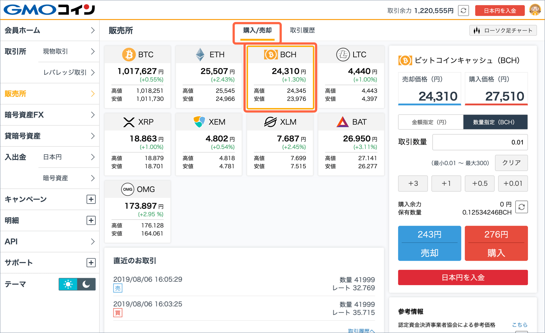The width and height of the screenshot is (545, 333).
Task: Click the BCH selling price 24,310
Action: tap(438, 96)
